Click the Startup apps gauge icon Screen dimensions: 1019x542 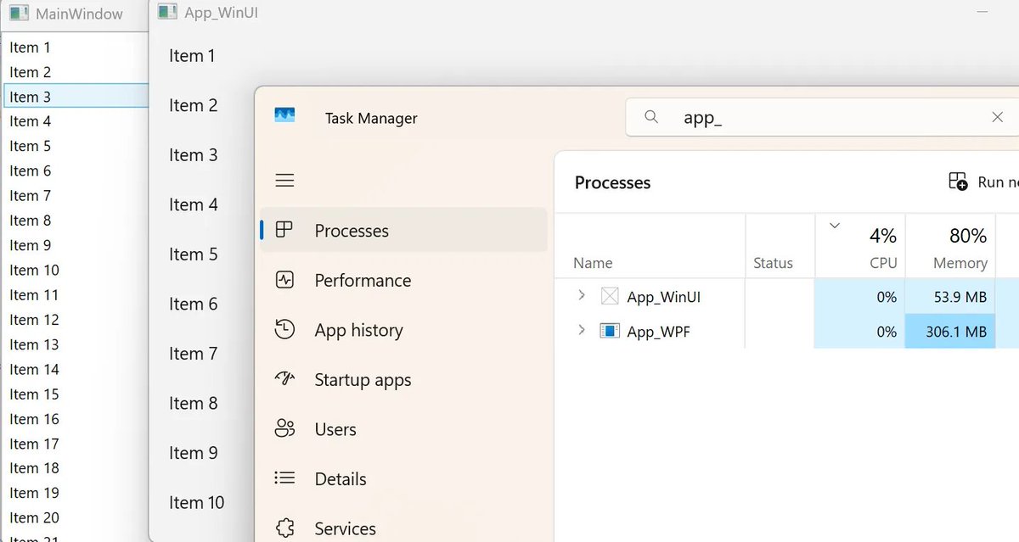click(284, 379)
